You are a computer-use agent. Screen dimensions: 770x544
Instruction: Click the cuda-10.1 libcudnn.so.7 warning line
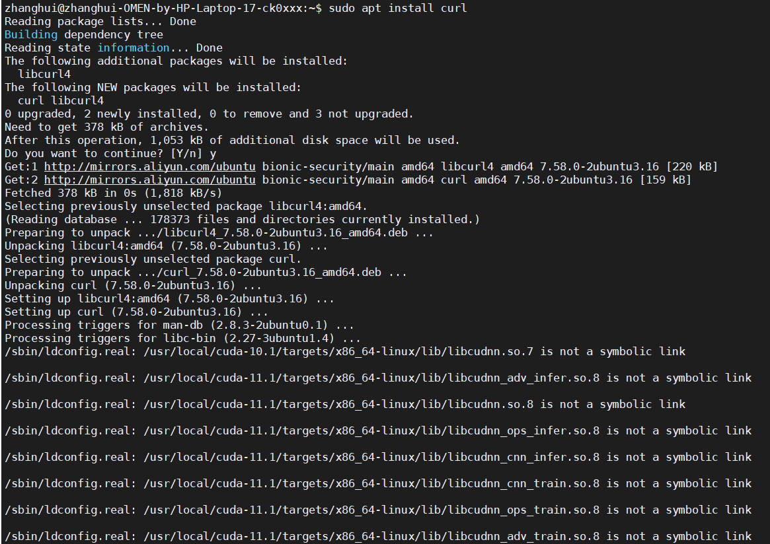pyautogui.click(x=344, y=351)
